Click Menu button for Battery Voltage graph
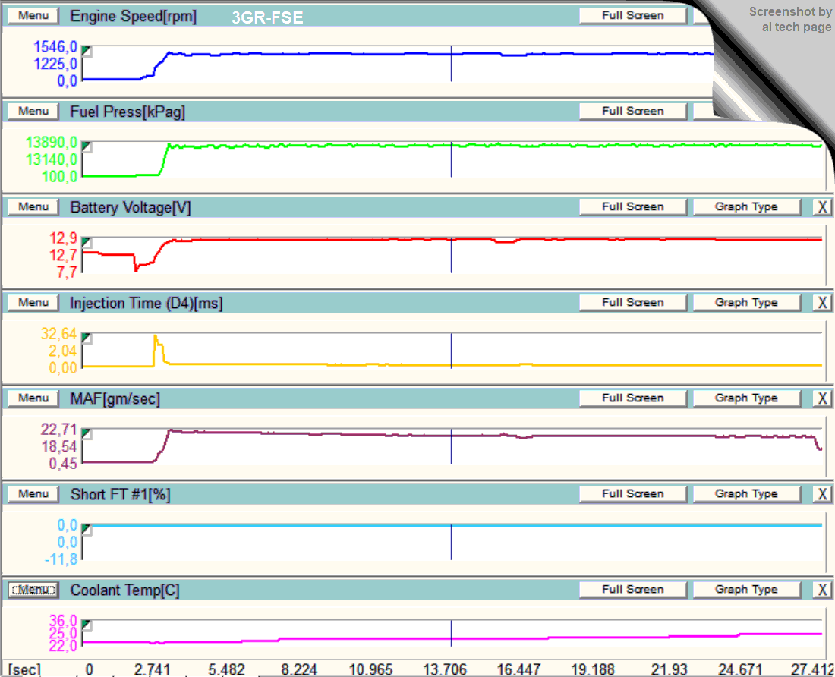The width and height of the screenshot is (835, 677). pos(33,206)
